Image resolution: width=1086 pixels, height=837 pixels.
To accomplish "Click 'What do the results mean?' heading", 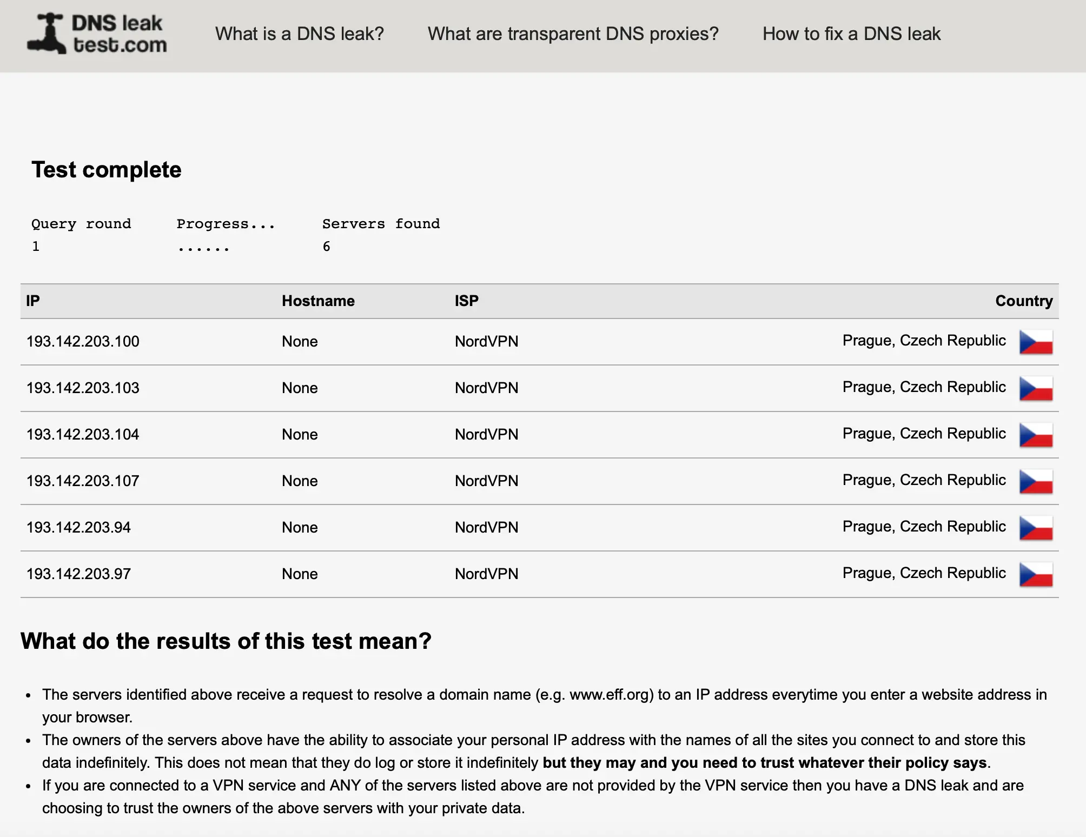I will coord(226,641).
